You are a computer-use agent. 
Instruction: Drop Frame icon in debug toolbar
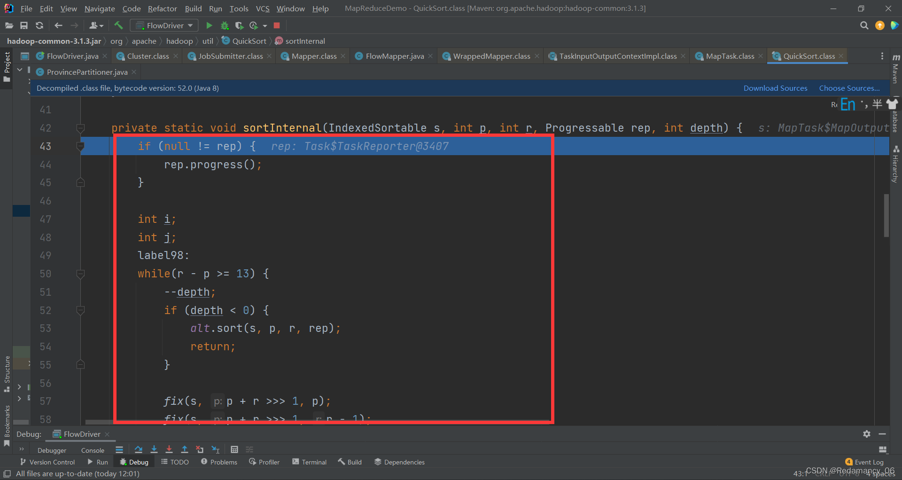pyautogui.click(x=200, y=449)
